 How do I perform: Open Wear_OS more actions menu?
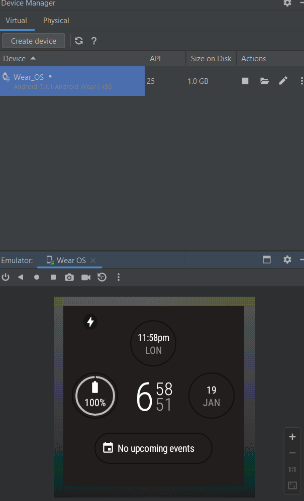pos(301,81)
